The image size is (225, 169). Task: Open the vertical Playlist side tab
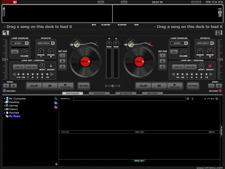(x=221, y=131)
